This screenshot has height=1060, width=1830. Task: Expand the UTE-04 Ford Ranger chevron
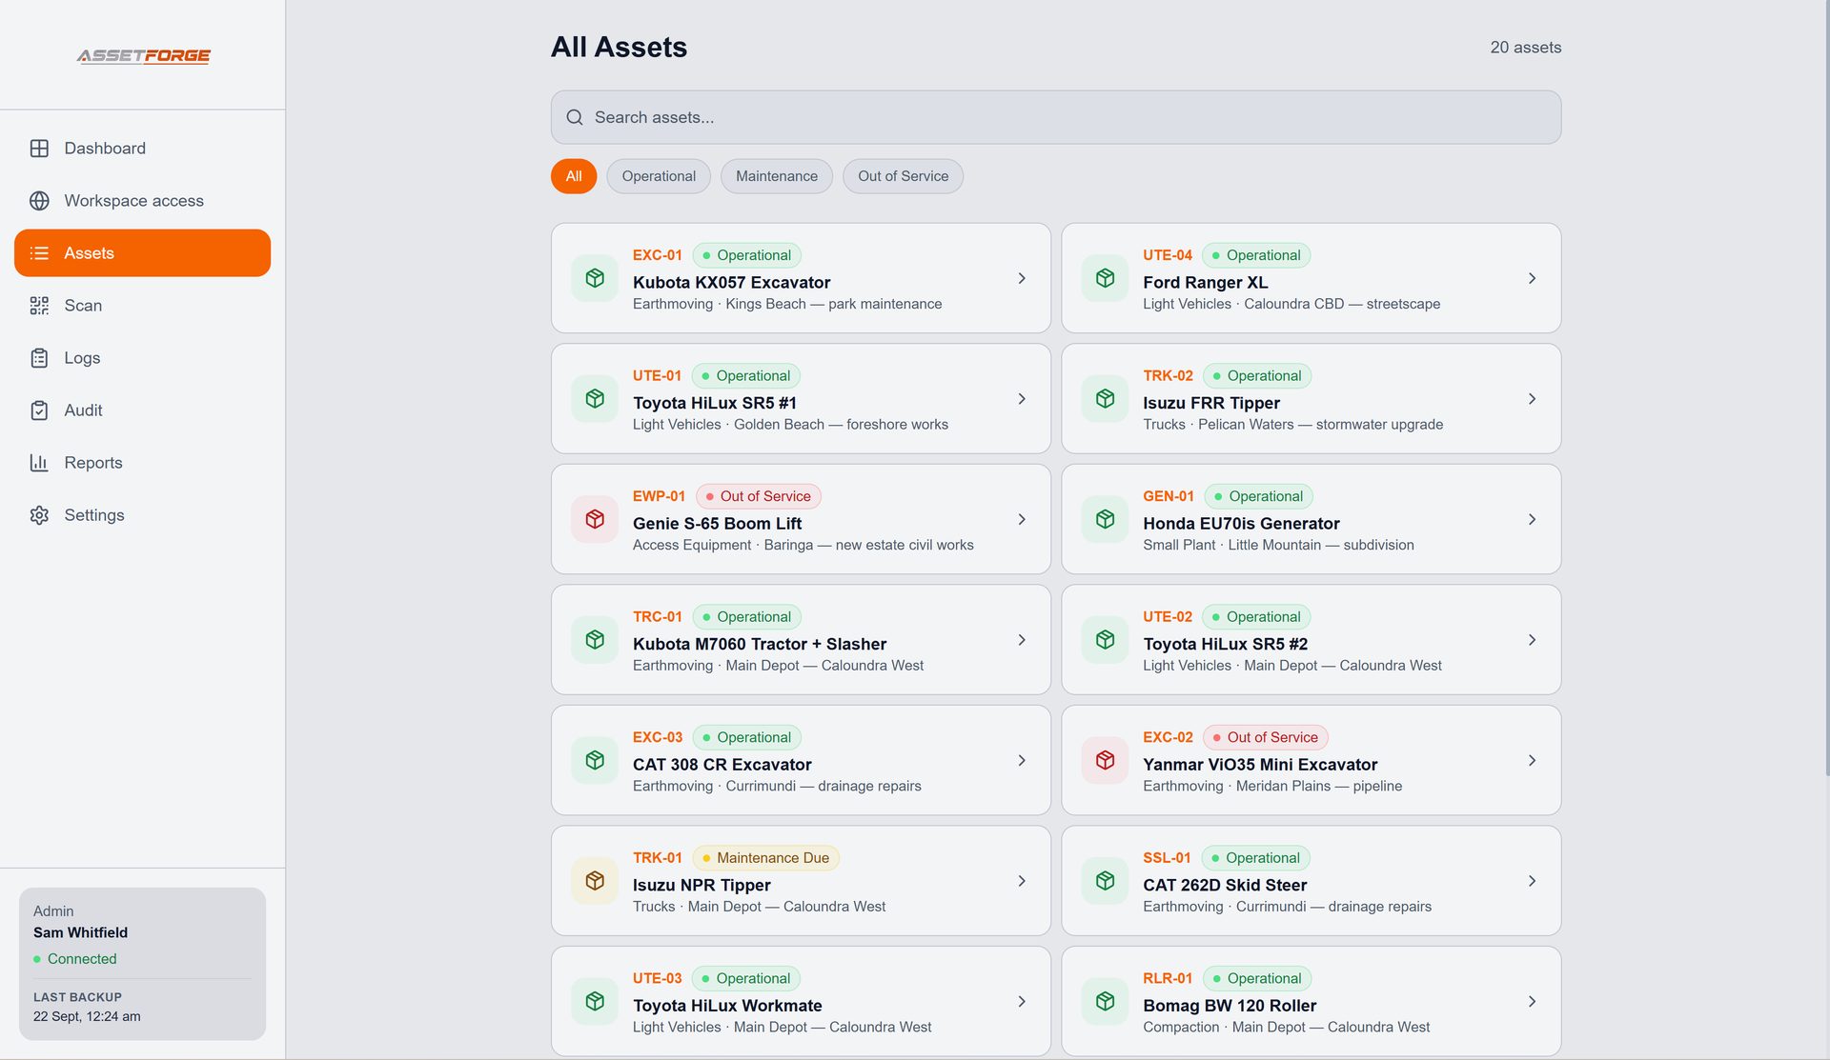pos(1532,278)
